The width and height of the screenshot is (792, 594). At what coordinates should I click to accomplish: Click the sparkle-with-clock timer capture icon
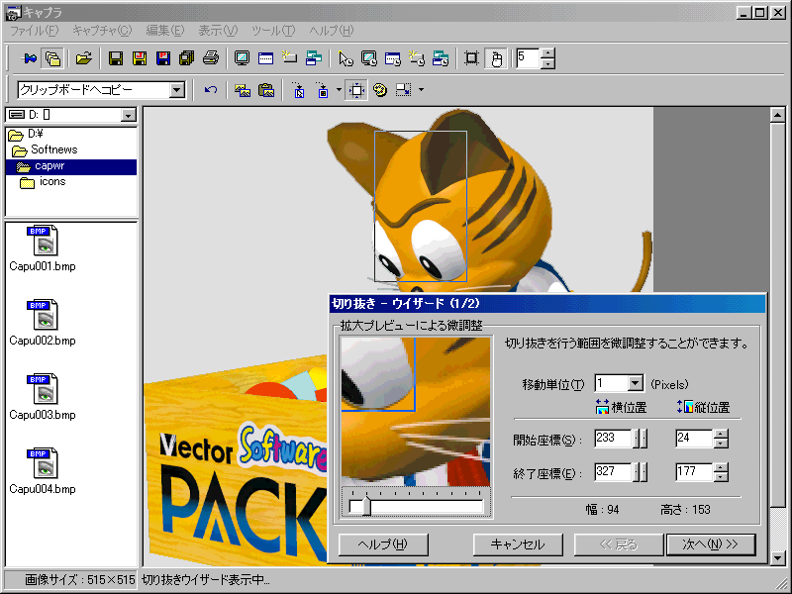[417, 58]
